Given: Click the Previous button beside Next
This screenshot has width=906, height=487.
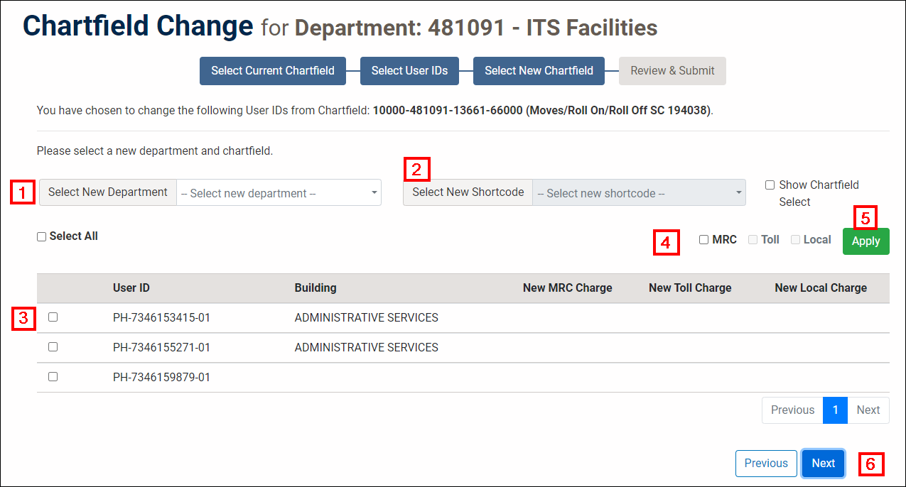Looking at the screenshot, I should point(766,463).
